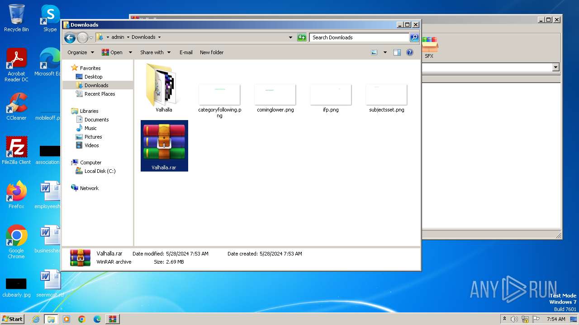Open Google Chrome desktop shortcut
Viewport: 579px width, 325px height.
(16, 242)
